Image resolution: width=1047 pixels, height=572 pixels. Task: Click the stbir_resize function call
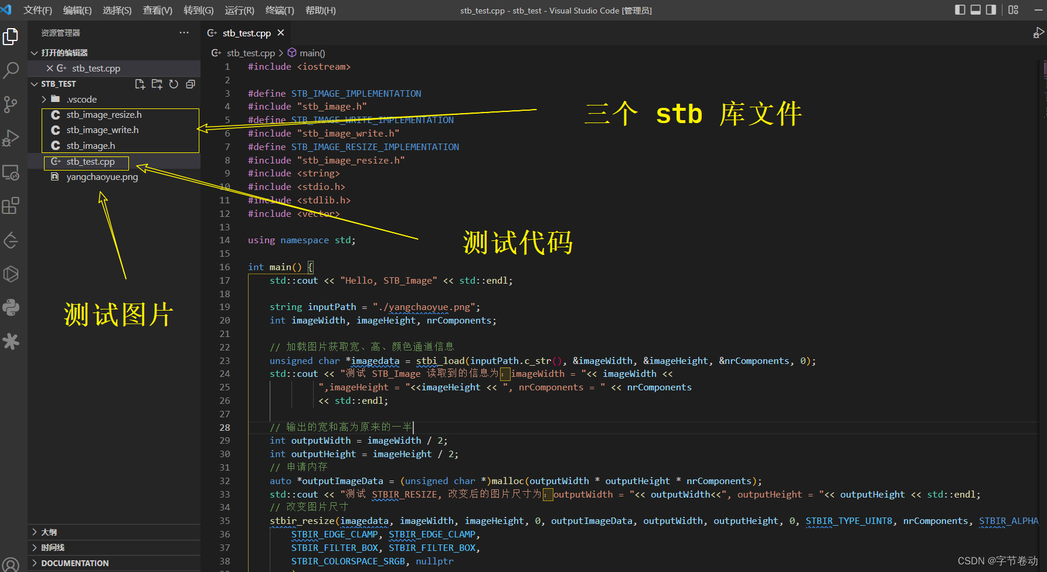[302, 521]
